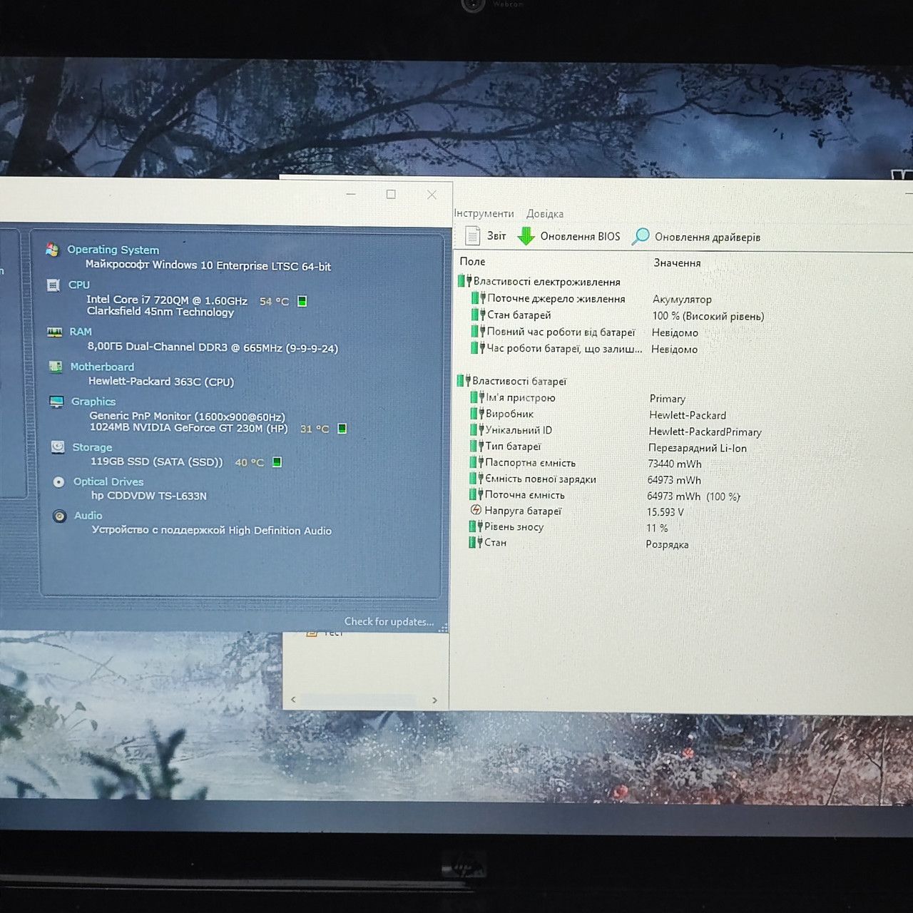Click the Звіт report document icon
This screenshot has height=913, width=913.
[x=472, y=235]
